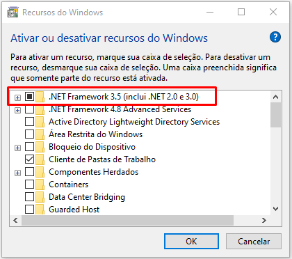The image size is (292, 259).
Task: Click the Data Center Bridging folder icon
Action: [x=40, y=197]
